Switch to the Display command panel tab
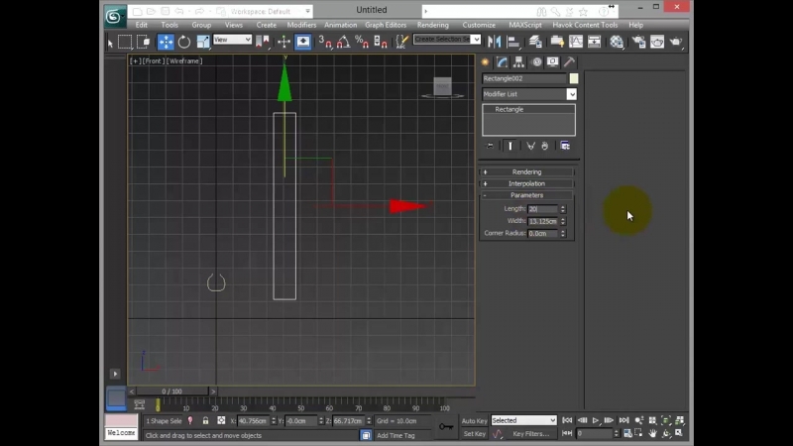This screenshot has height=446, width=793. (x=552, y=62)
